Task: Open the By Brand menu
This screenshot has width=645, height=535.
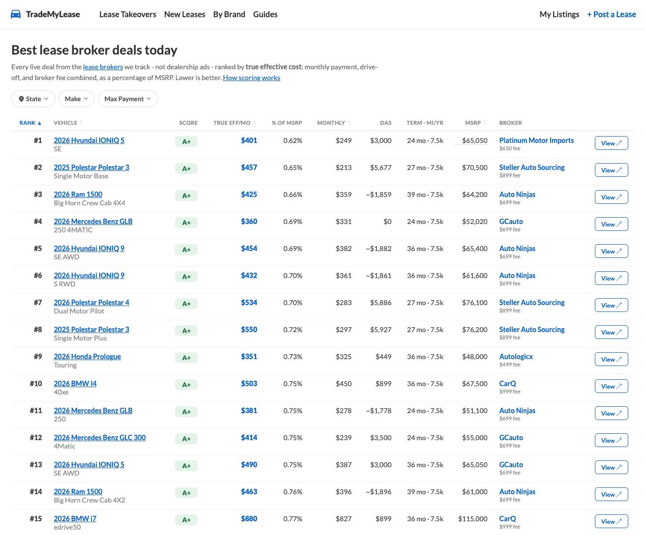Action: [x=229, y=14]
